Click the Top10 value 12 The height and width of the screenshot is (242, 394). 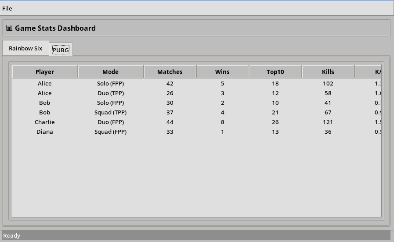coord(275,93)
